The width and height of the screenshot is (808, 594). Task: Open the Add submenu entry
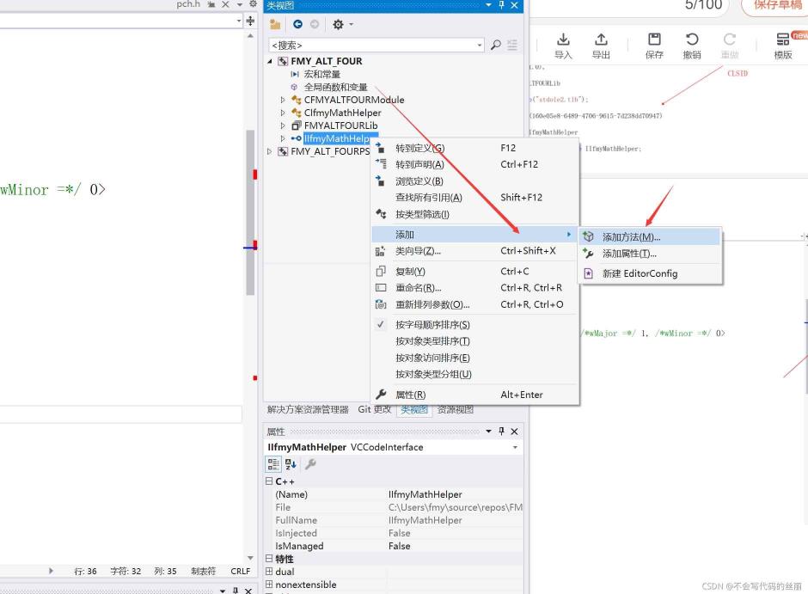[474, 235]
